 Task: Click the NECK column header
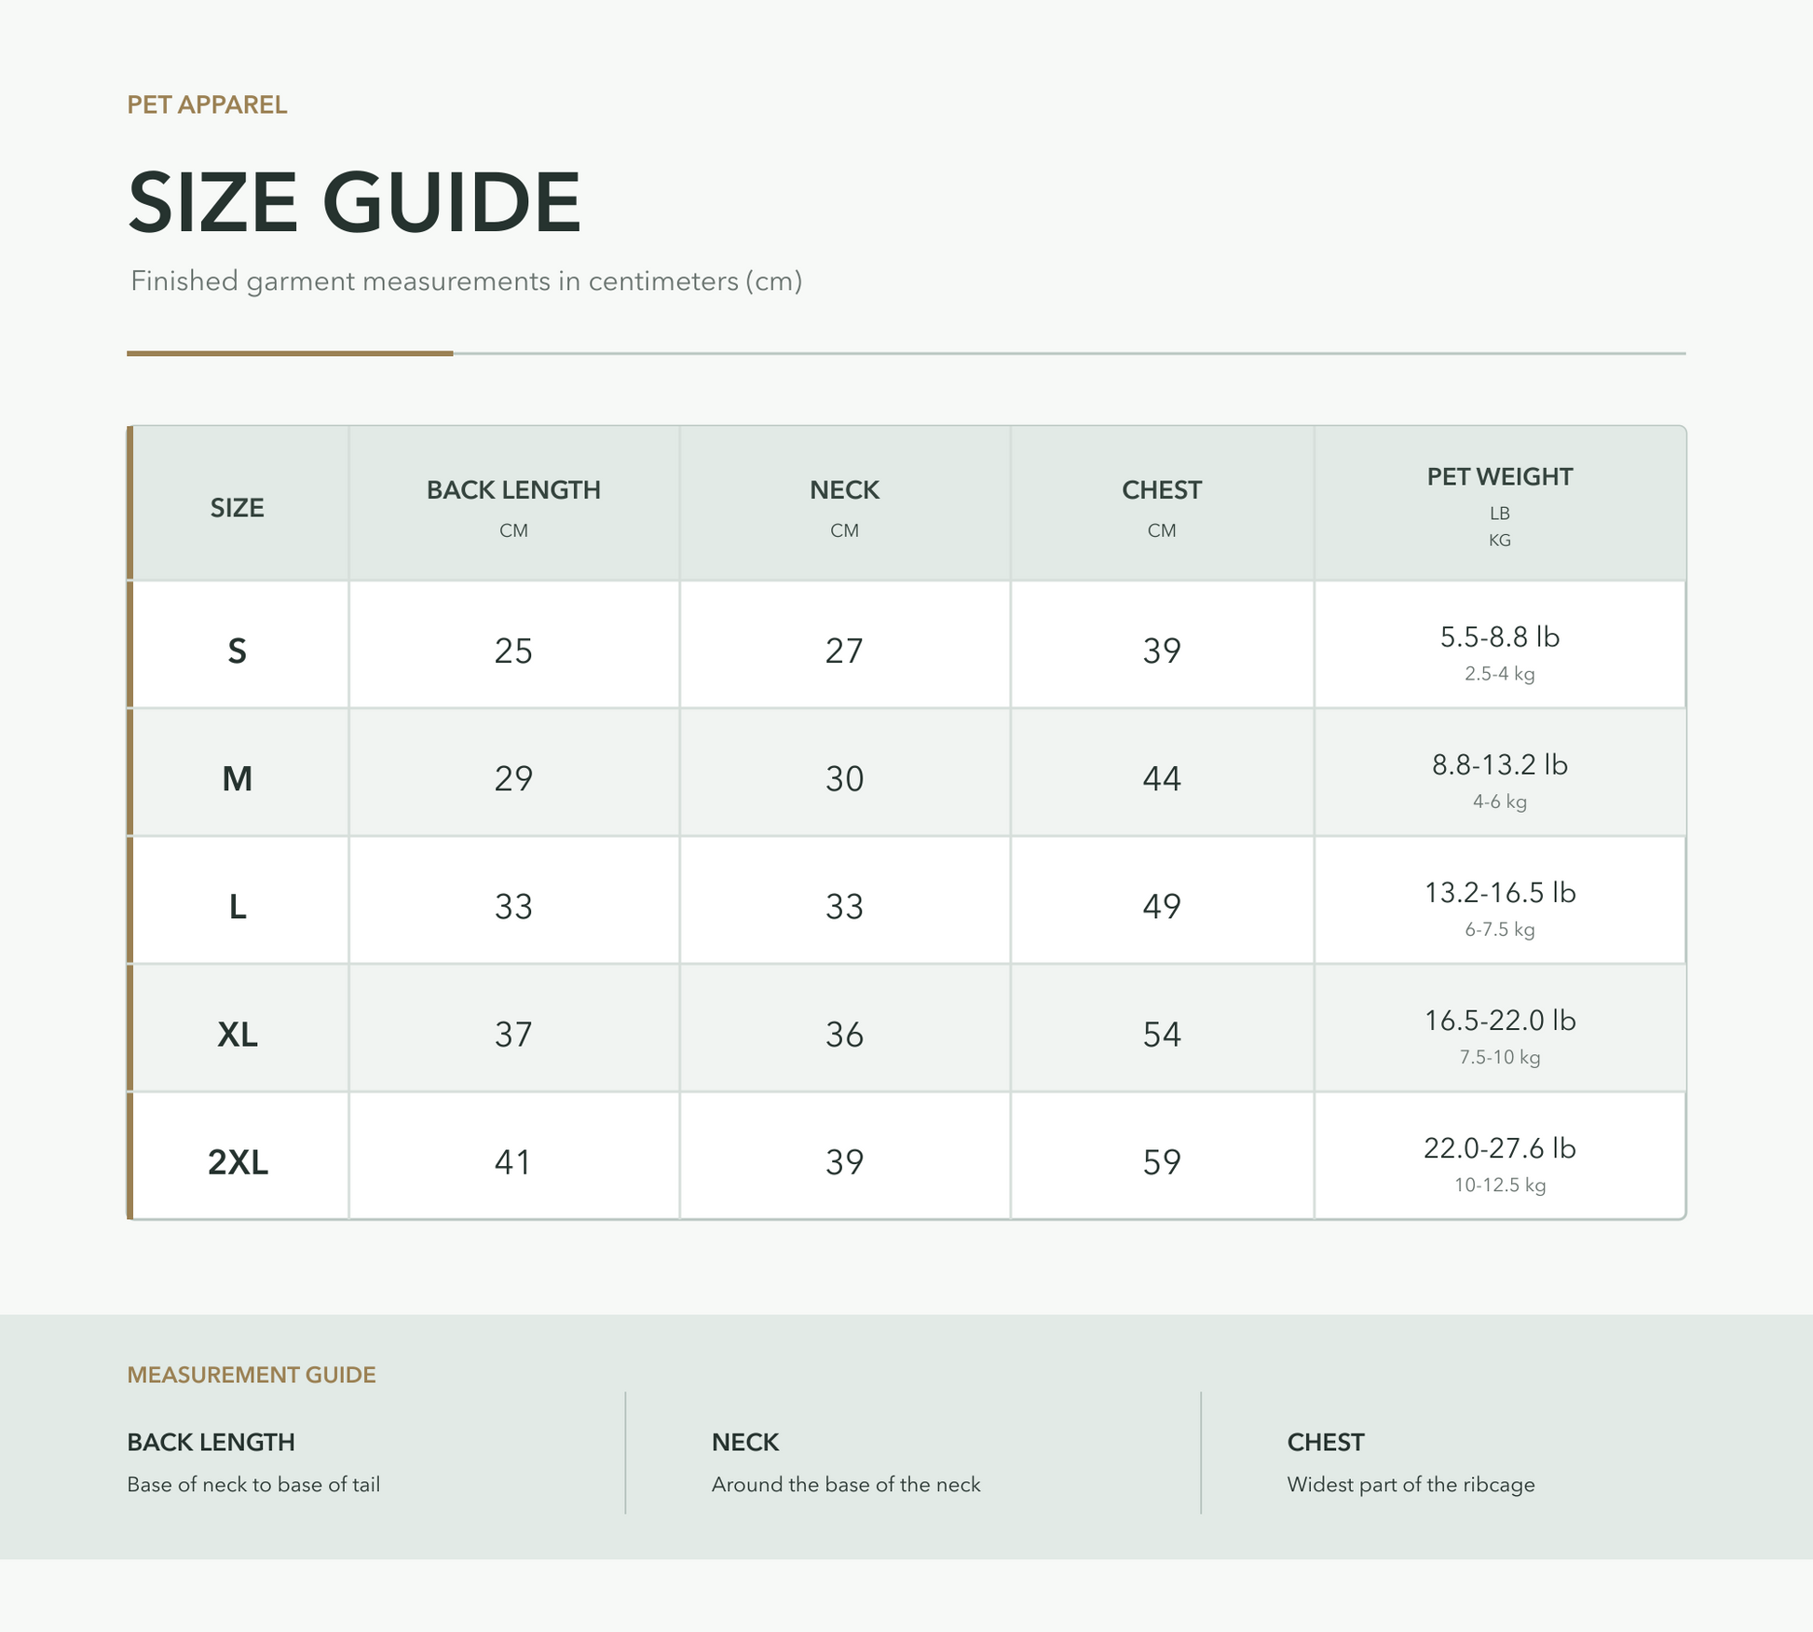pyautogui.click(x=844, y=504)
